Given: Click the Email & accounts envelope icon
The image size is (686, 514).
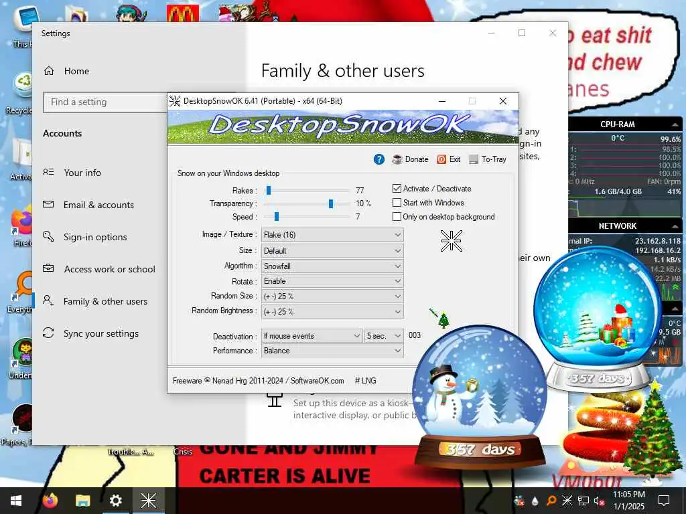Looking at the screenshot, I should coord(48,204).
